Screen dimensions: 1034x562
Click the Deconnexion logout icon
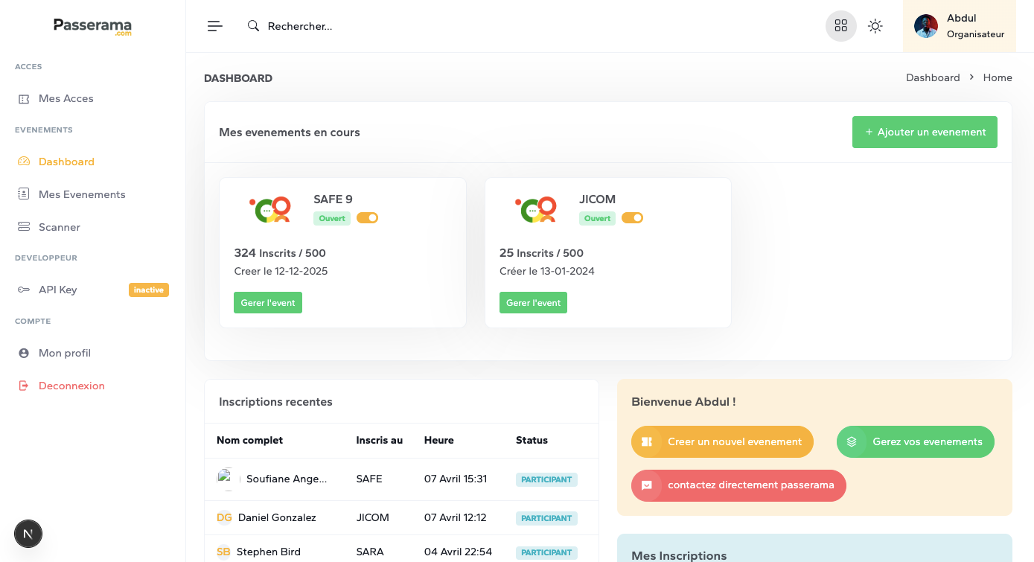click(x=24, y=386)
